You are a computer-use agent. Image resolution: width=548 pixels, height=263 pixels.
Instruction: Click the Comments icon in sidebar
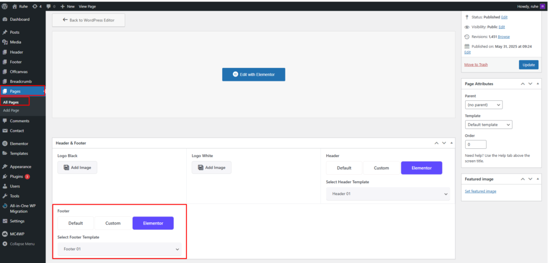pos(5,121)
